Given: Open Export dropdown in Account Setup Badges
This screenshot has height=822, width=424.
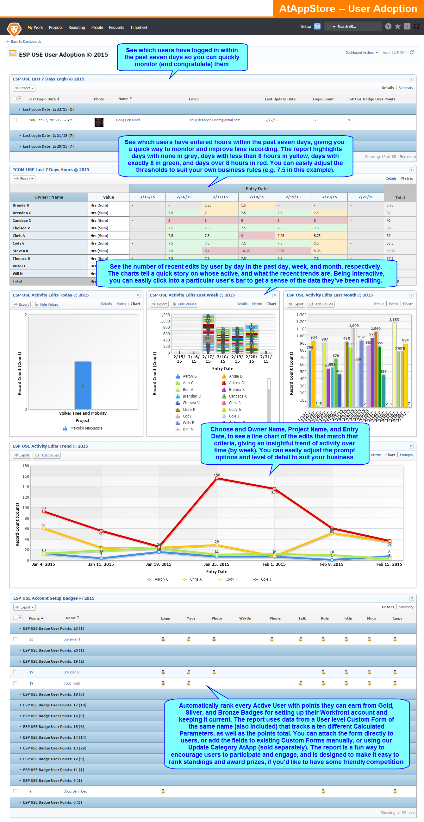Looking at the screenshot, I should pyautogui.click(x=24, y=607).
